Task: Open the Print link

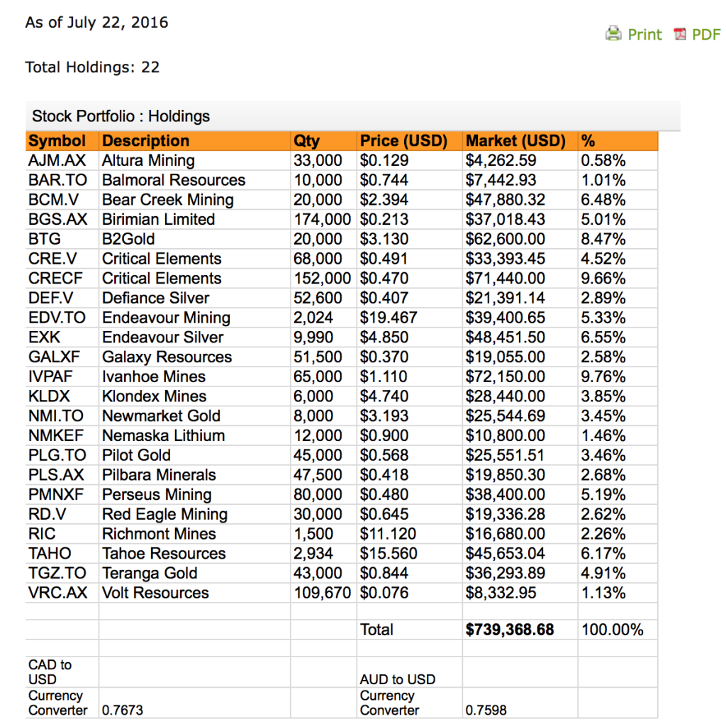Action: click(x=644, y=34)
